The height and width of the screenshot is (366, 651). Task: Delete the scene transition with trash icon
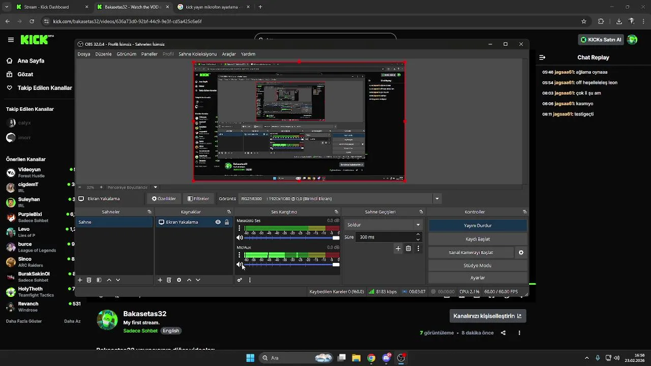click(x=408, y=249)
